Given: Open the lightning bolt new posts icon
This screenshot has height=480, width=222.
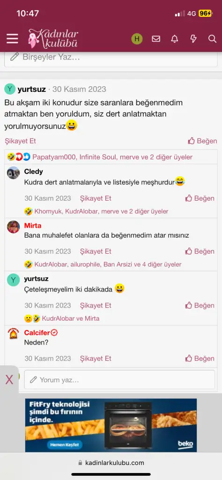Looking at the screenshot, I should pos(193,39).
